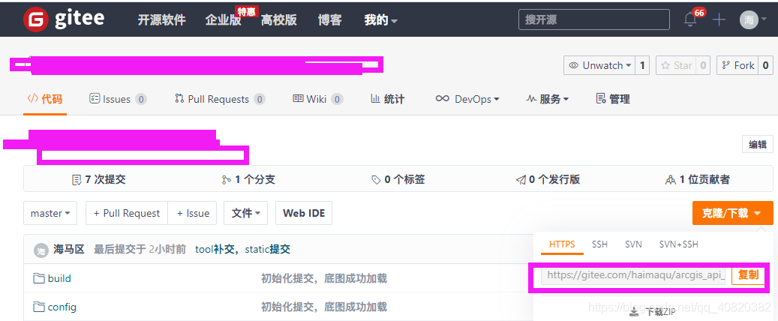Open the 统计 tab

pyautogui.click(x=388, y=99)
